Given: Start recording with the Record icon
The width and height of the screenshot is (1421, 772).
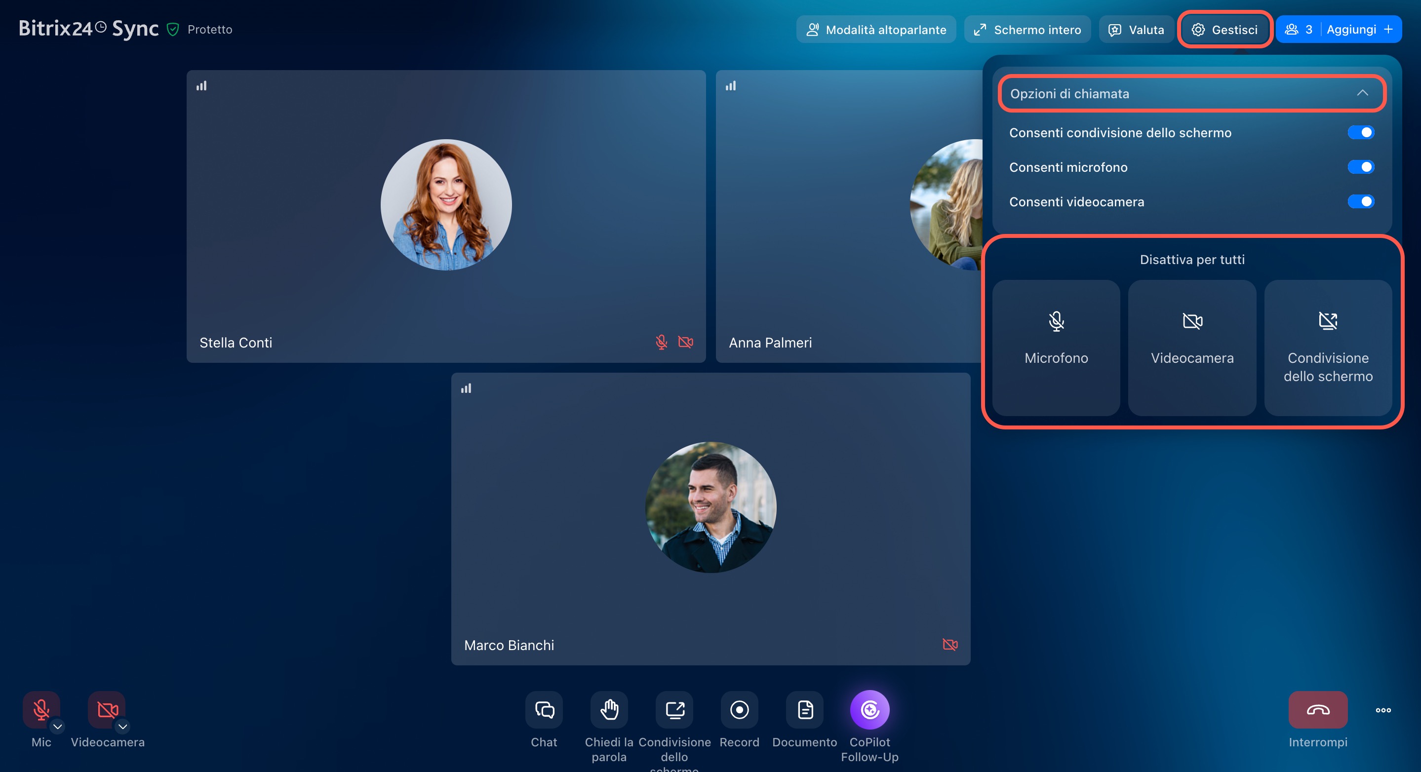Looking at the screenshot, I should click(x=739, y=710).
